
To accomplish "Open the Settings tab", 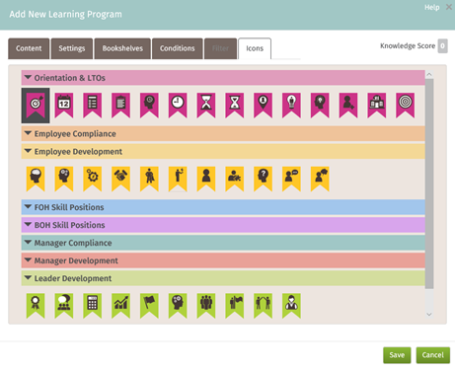I will [72, 48].
